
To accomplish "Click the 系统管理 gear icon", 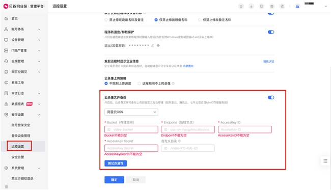I will pos(6,168).
